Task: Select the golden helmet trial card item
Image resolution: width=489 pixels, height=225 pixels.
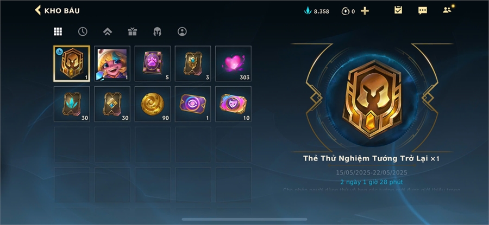Action: (x=72, y=63)
